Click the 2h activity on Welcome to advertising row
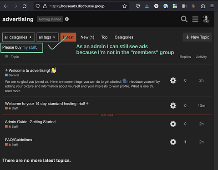The height and width of the screenshot is (170, 218). pyautogui.click(x=201, y=80)
